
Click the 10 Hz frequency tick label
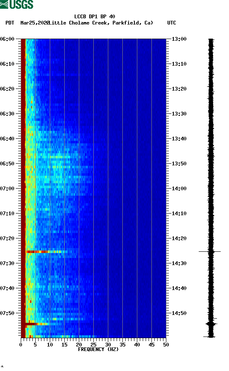50,345
